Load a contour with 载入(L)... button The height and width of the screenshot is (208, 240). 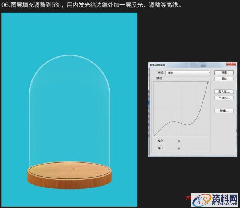[224, 92]
